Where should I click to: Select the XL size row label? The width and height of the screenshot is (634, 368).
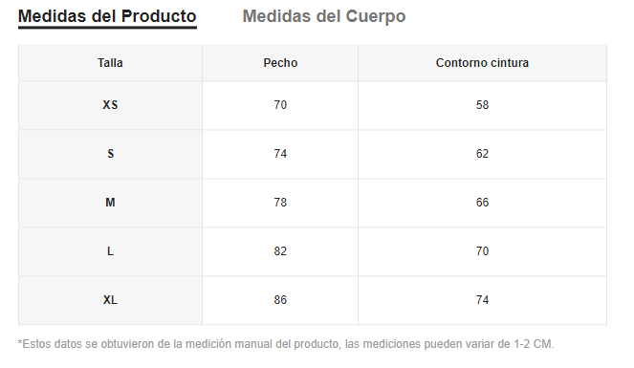pos(110,300)
